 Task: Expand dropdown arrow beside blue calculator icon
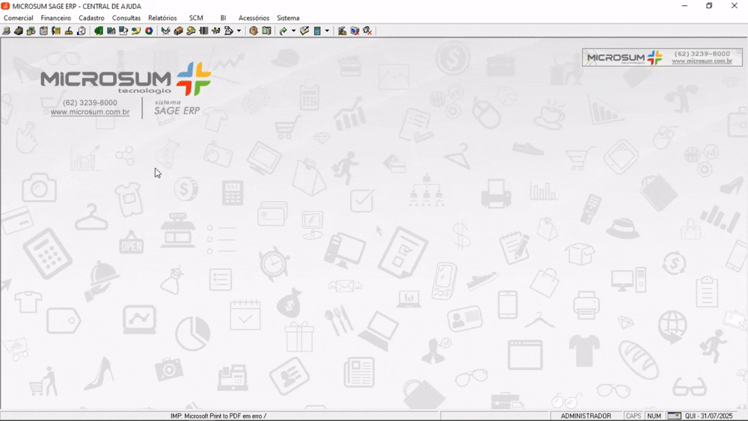(328, 31)
